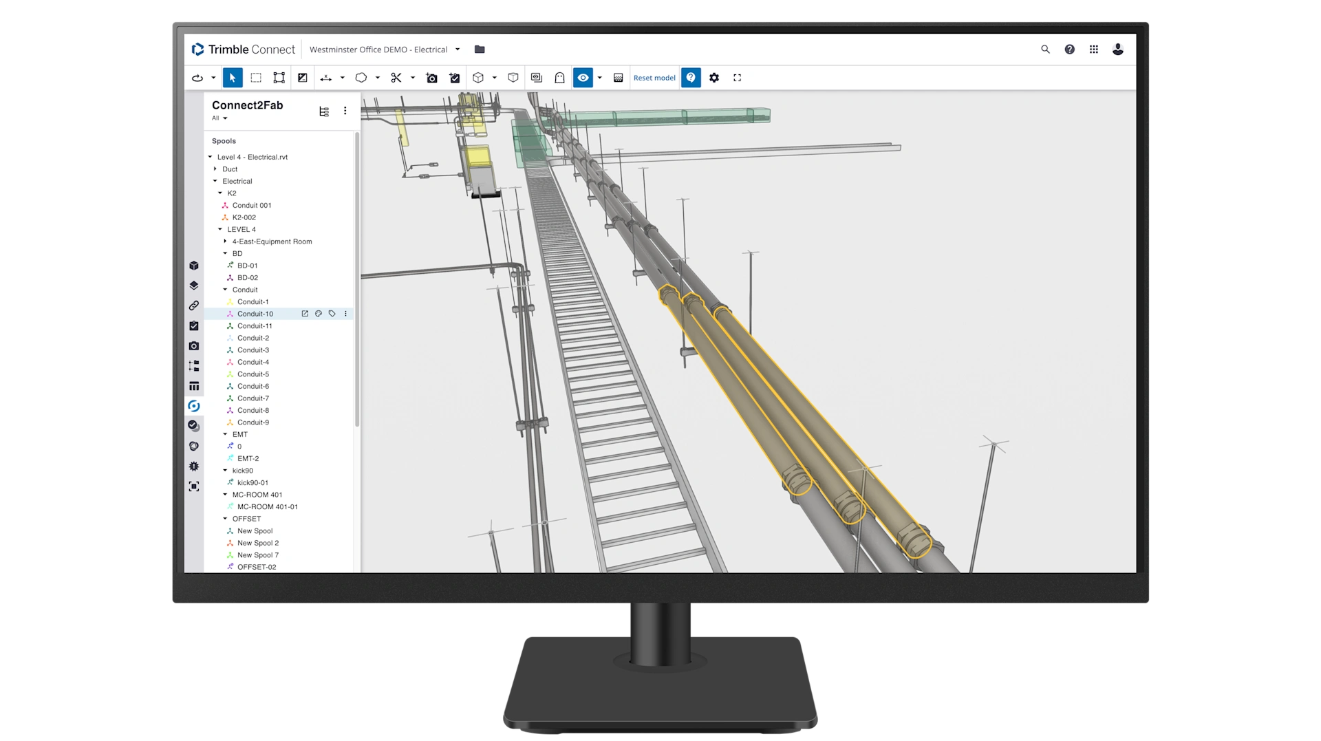Open the Connect2Fab sidebar extension icon
The image size is (1321, 741).
[x=194, y=406]
